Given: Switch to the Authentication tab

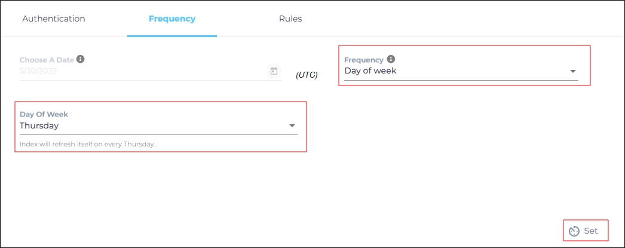Looking at the screenshot, I should coord(54,19).
